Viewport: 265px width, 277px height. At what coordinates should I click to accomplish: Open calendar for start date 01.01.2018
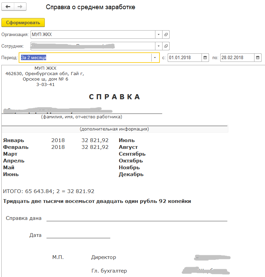click(205, 57)
